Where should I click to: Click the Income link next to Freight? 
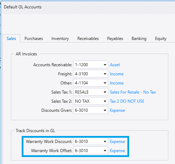click(x=117, y=74)
